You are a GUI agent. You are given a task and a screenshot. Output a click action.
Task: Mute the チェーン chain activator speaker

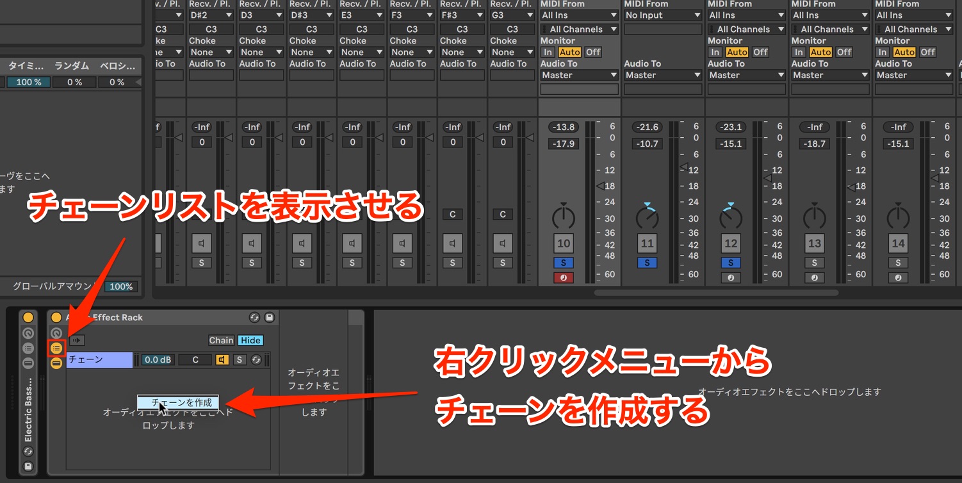(x=222, y=360)
